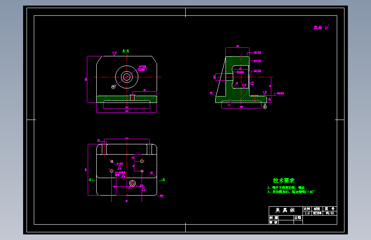Click the "制图" cell in title block
The width and height of the screenshot is (371, 240).
click(273, 217)
